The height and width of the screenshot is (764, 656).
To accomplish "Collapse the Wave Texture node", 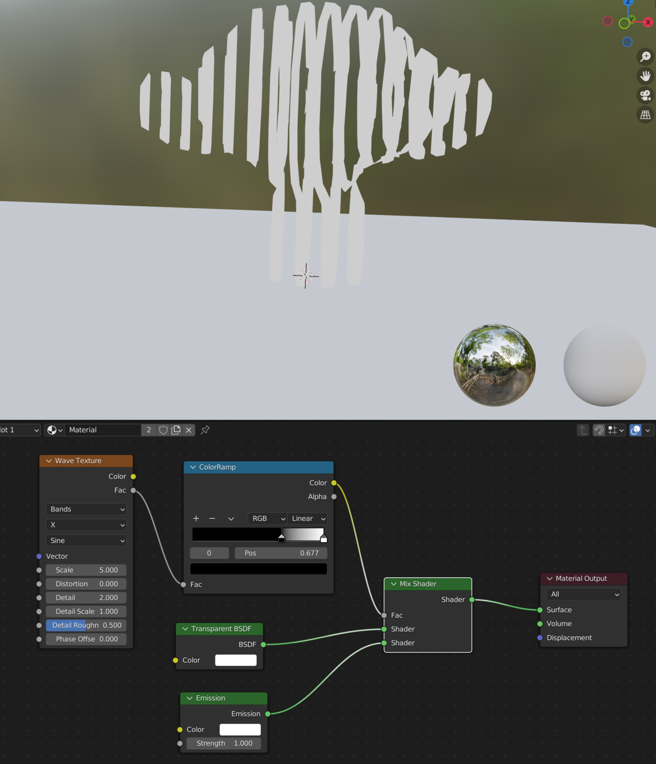I will pyautogui.click(x=49, y=461).
